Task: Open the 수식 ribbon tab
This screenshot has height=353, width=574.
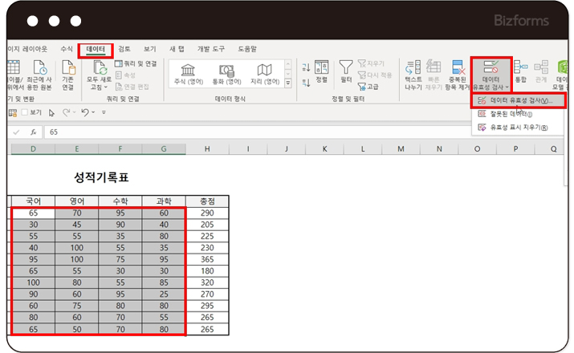Action: 66,49
